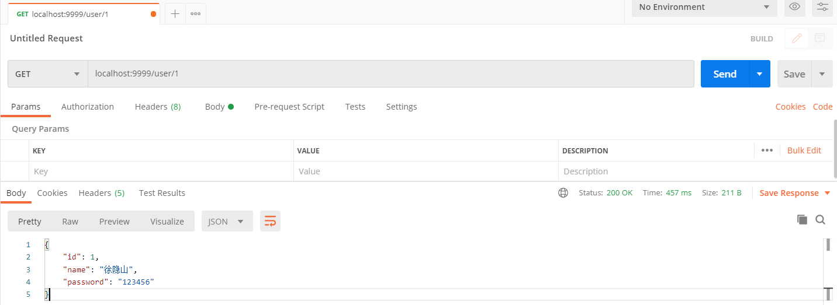837x305 pixels.
Task: Expand the JSON format dropdown
Action: pos(227,222)
